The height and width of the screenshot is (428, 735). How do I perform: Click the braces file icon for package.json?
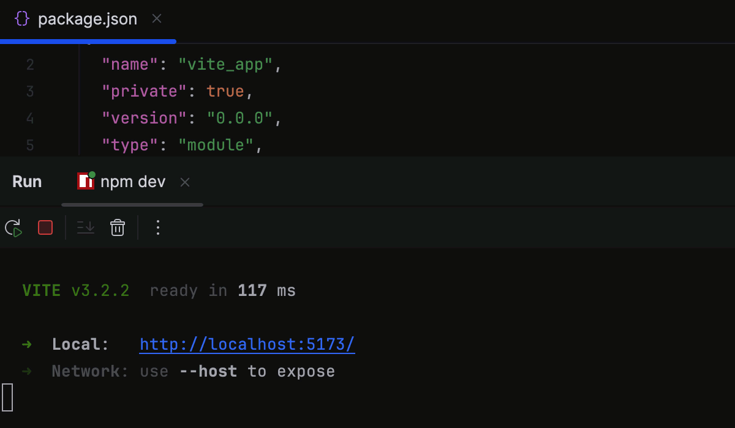(21, 18)
